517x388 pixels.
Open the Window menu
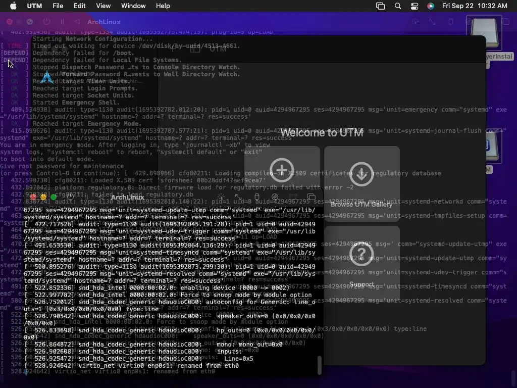tap(133, 6)
